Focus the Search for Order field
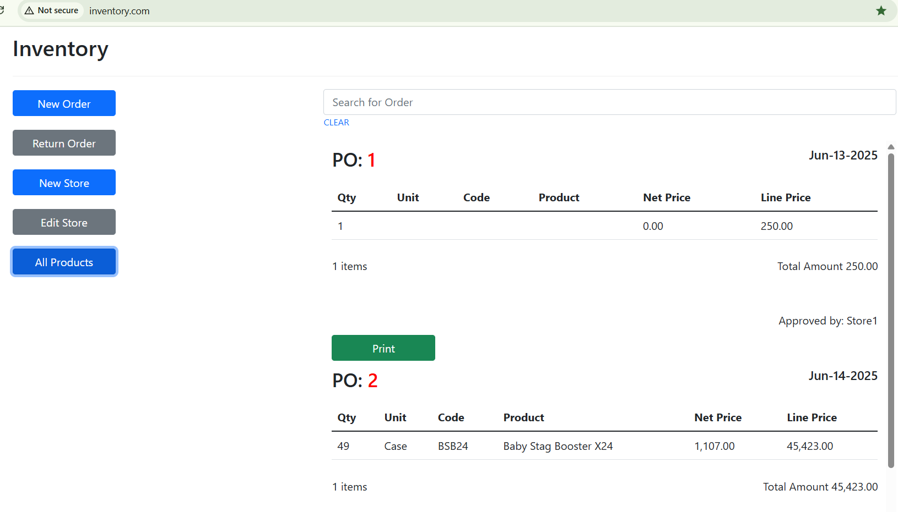Image resolution: width=898 pixels, height=512 pixels. pos(609,102)
